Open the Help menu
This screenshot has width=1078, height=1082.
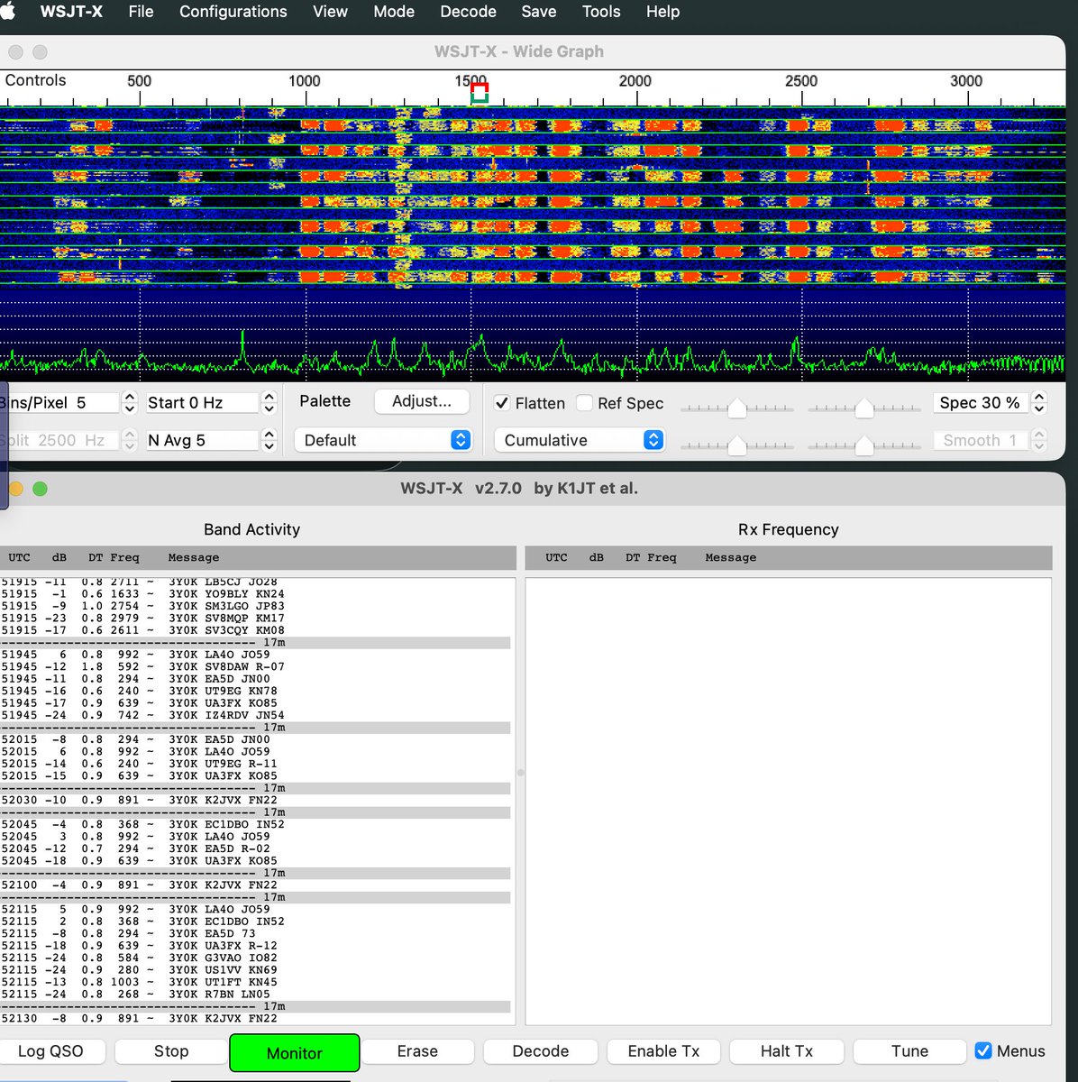pyautogui.click(x=662, y=12)
